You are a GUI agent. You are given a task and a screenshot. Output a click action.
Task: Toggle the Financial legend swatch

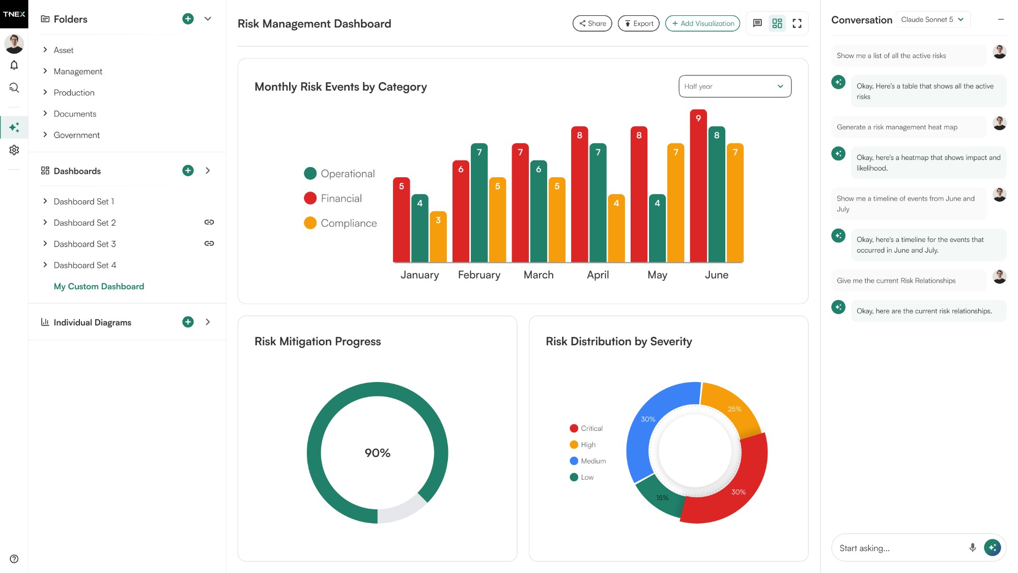coord(310,198)
